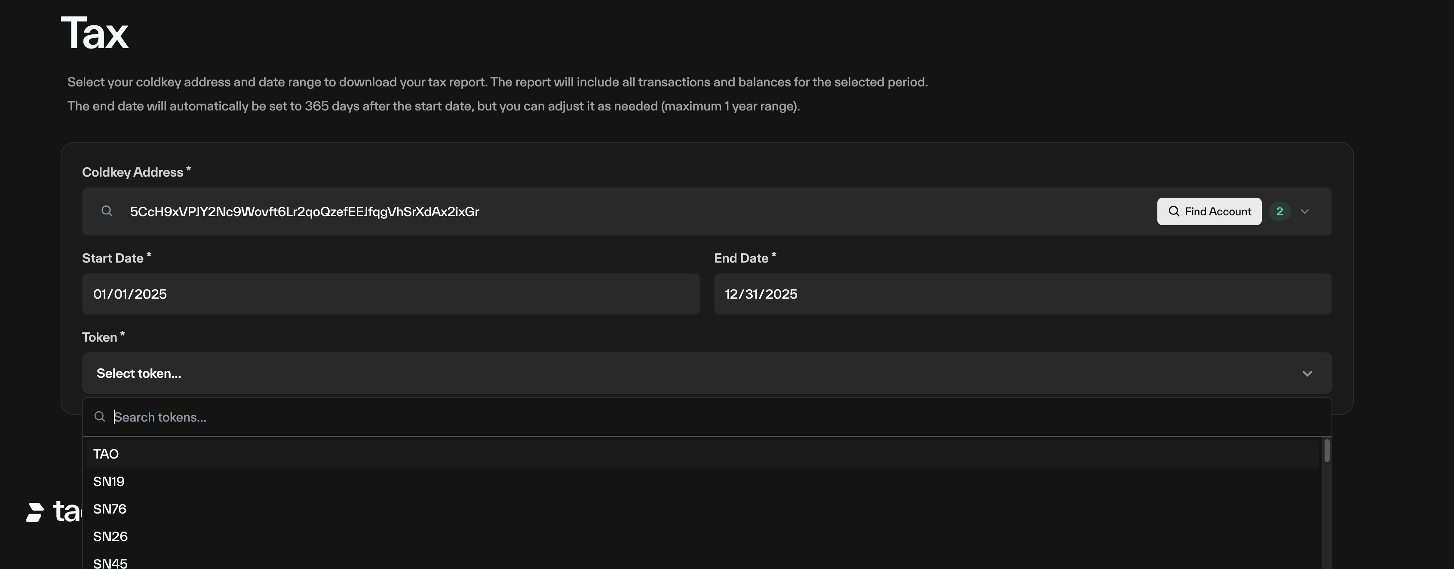Click the Coldkey Address input field

pyautogui.click(x=621, y=211)
